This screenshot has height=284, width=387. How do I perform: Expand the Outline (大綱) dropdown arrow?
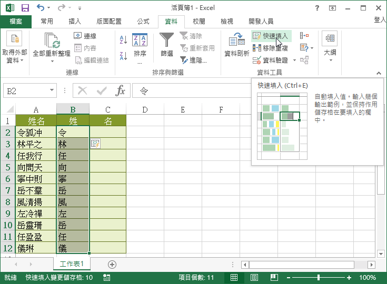pos(331,60)
